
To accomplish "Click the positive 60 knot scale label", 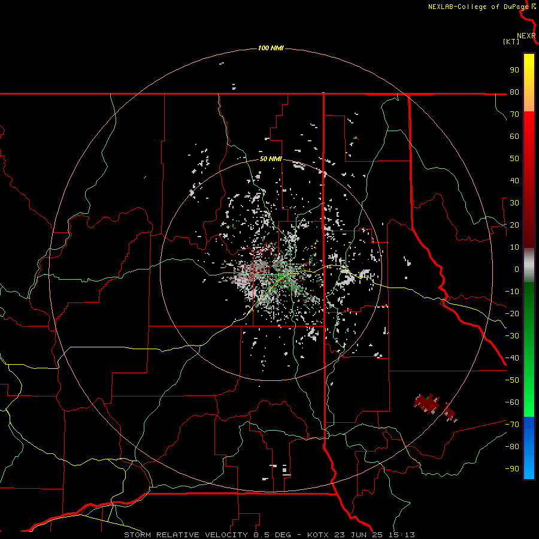I will tap(514, 137).
